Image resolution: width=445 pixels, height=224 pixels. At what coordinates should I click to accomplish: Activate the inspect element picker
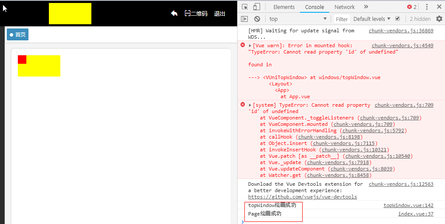click(x=245, y=7)
